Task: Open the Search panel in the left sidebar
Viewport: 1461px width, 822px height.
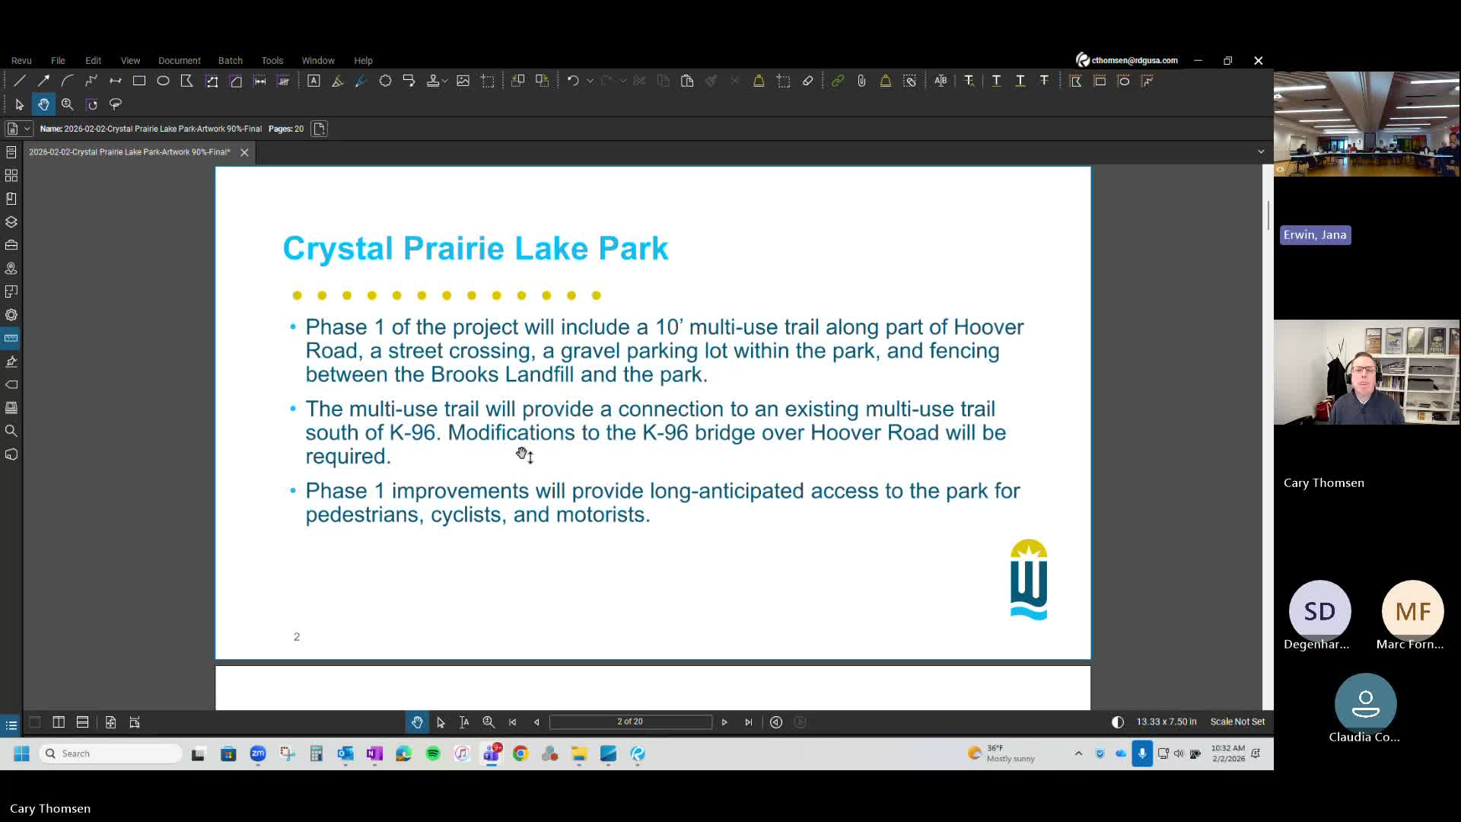Action: pyautogui.click(x=11, y=431)
